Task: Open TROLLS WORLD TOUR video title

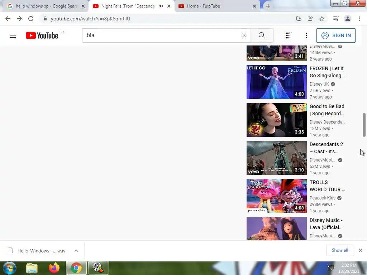Action: tap(327, 186)
